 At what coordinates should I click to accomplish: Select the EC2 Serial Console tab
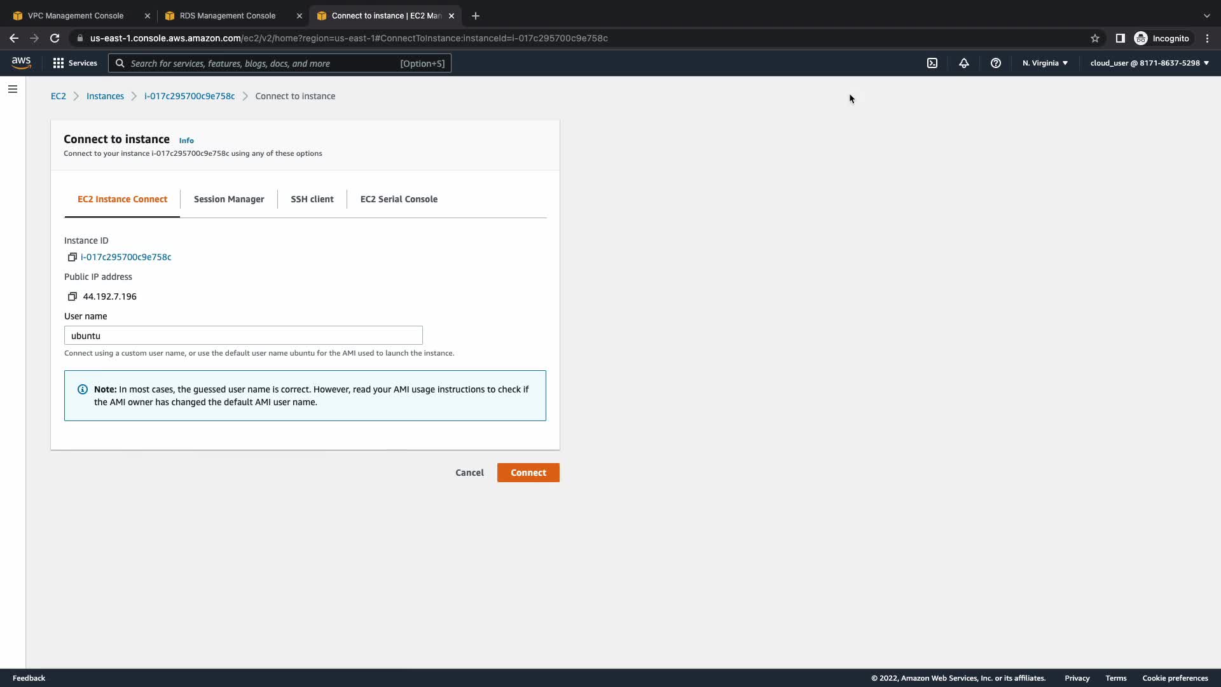point(399,199)
